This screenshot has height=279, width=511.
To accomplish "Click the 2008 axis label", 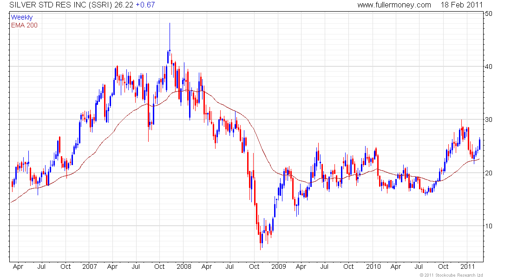I will tap(184, 266).
